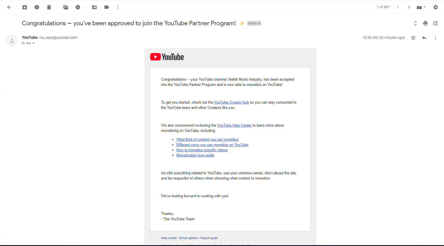Snooze this email with clock icon
Viewport: 444px width, 246px height.
[x=78, y=7]
